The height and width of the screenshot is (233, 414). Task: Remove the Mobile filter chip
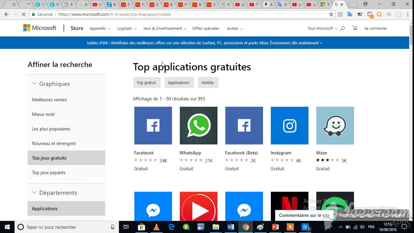tap(208, 83)
